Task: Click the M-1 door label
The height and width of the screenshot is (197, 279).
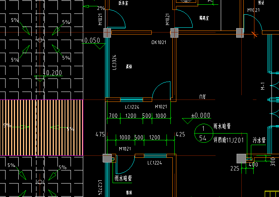Action: coord(263,86)
